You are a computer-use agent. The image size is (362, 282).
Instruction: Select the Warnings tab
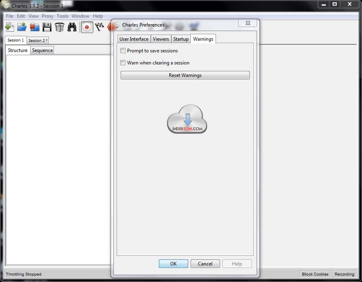tap(203, 39)
